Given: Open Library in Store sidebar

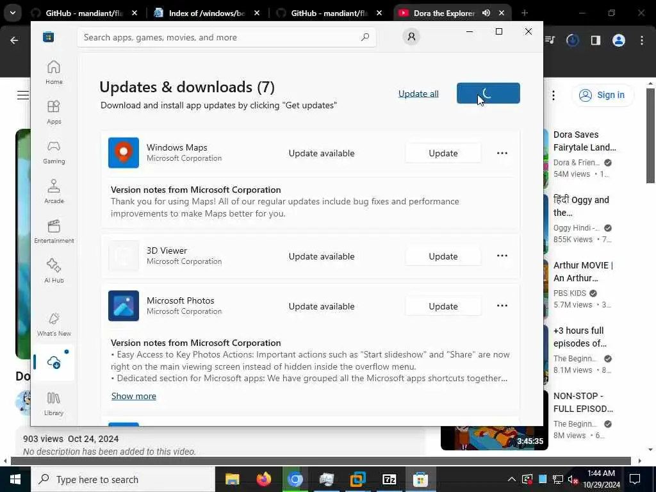Looking at the screenshot, I should click(x=54, y=404).
